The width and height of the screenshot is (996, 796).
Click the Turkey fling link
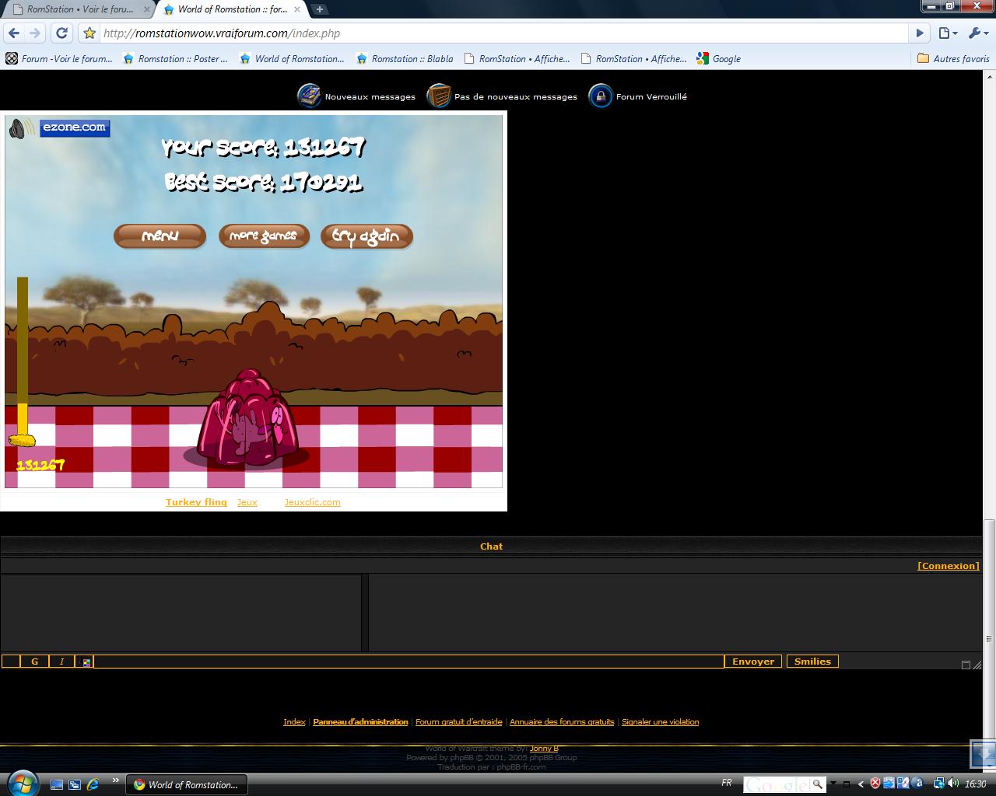coord(196,502)
